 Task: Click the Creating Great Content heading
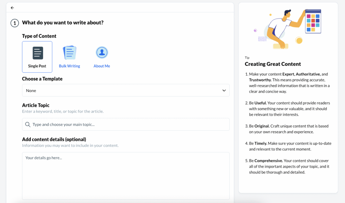(x=273, y=64)
